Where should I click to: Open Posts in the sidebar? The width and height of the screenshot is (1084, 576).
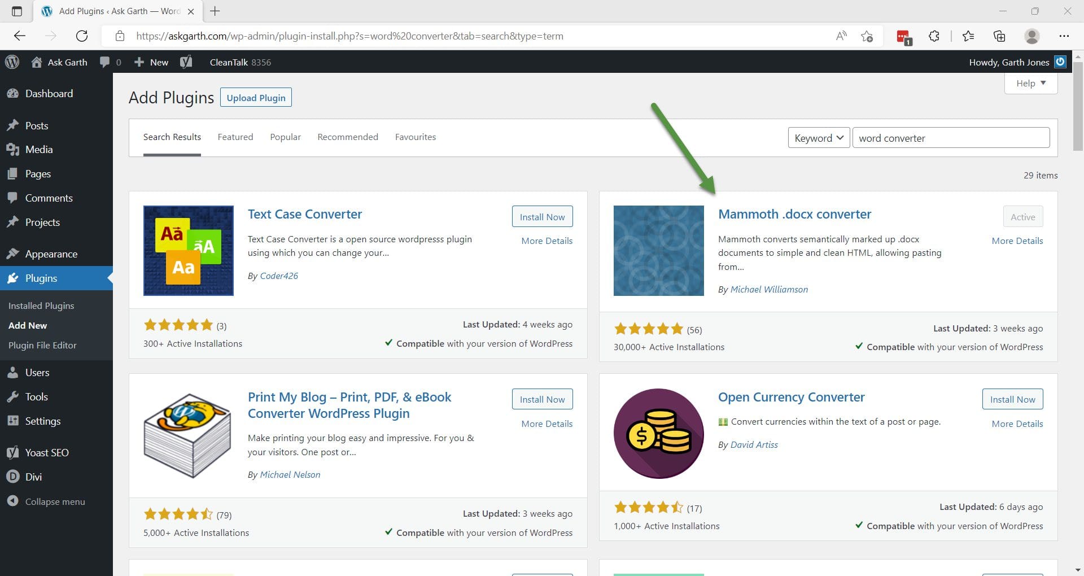[56, 125]
